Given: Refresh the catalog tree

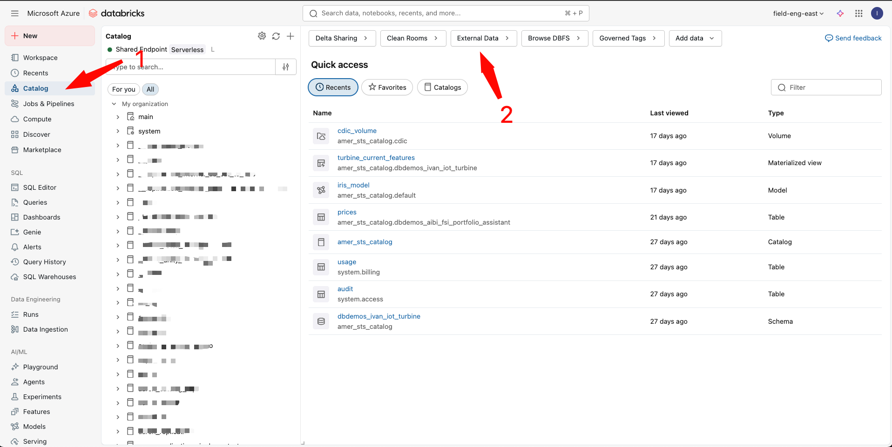Looking at the screenshot, I should [x=276, y=36].
